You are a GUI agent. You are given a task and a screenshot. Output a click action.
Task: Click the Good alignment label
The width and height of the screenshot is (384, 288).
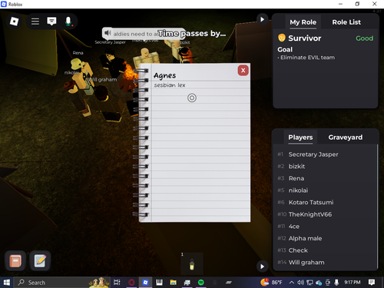coord(364,38)
